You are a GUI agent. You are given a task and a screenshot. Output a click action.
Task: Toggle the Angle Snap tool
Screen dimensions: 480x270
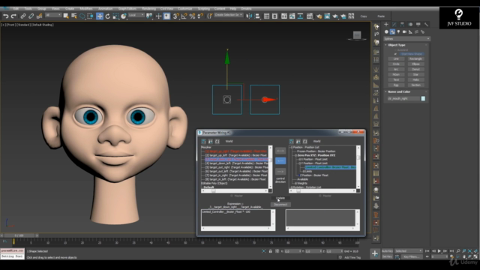(x=184, y=16)
